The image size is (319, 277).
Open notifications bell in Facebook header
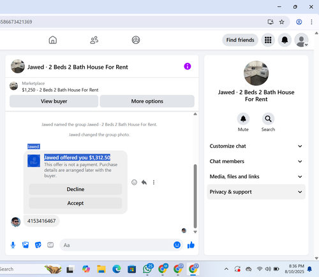(285, 40)
